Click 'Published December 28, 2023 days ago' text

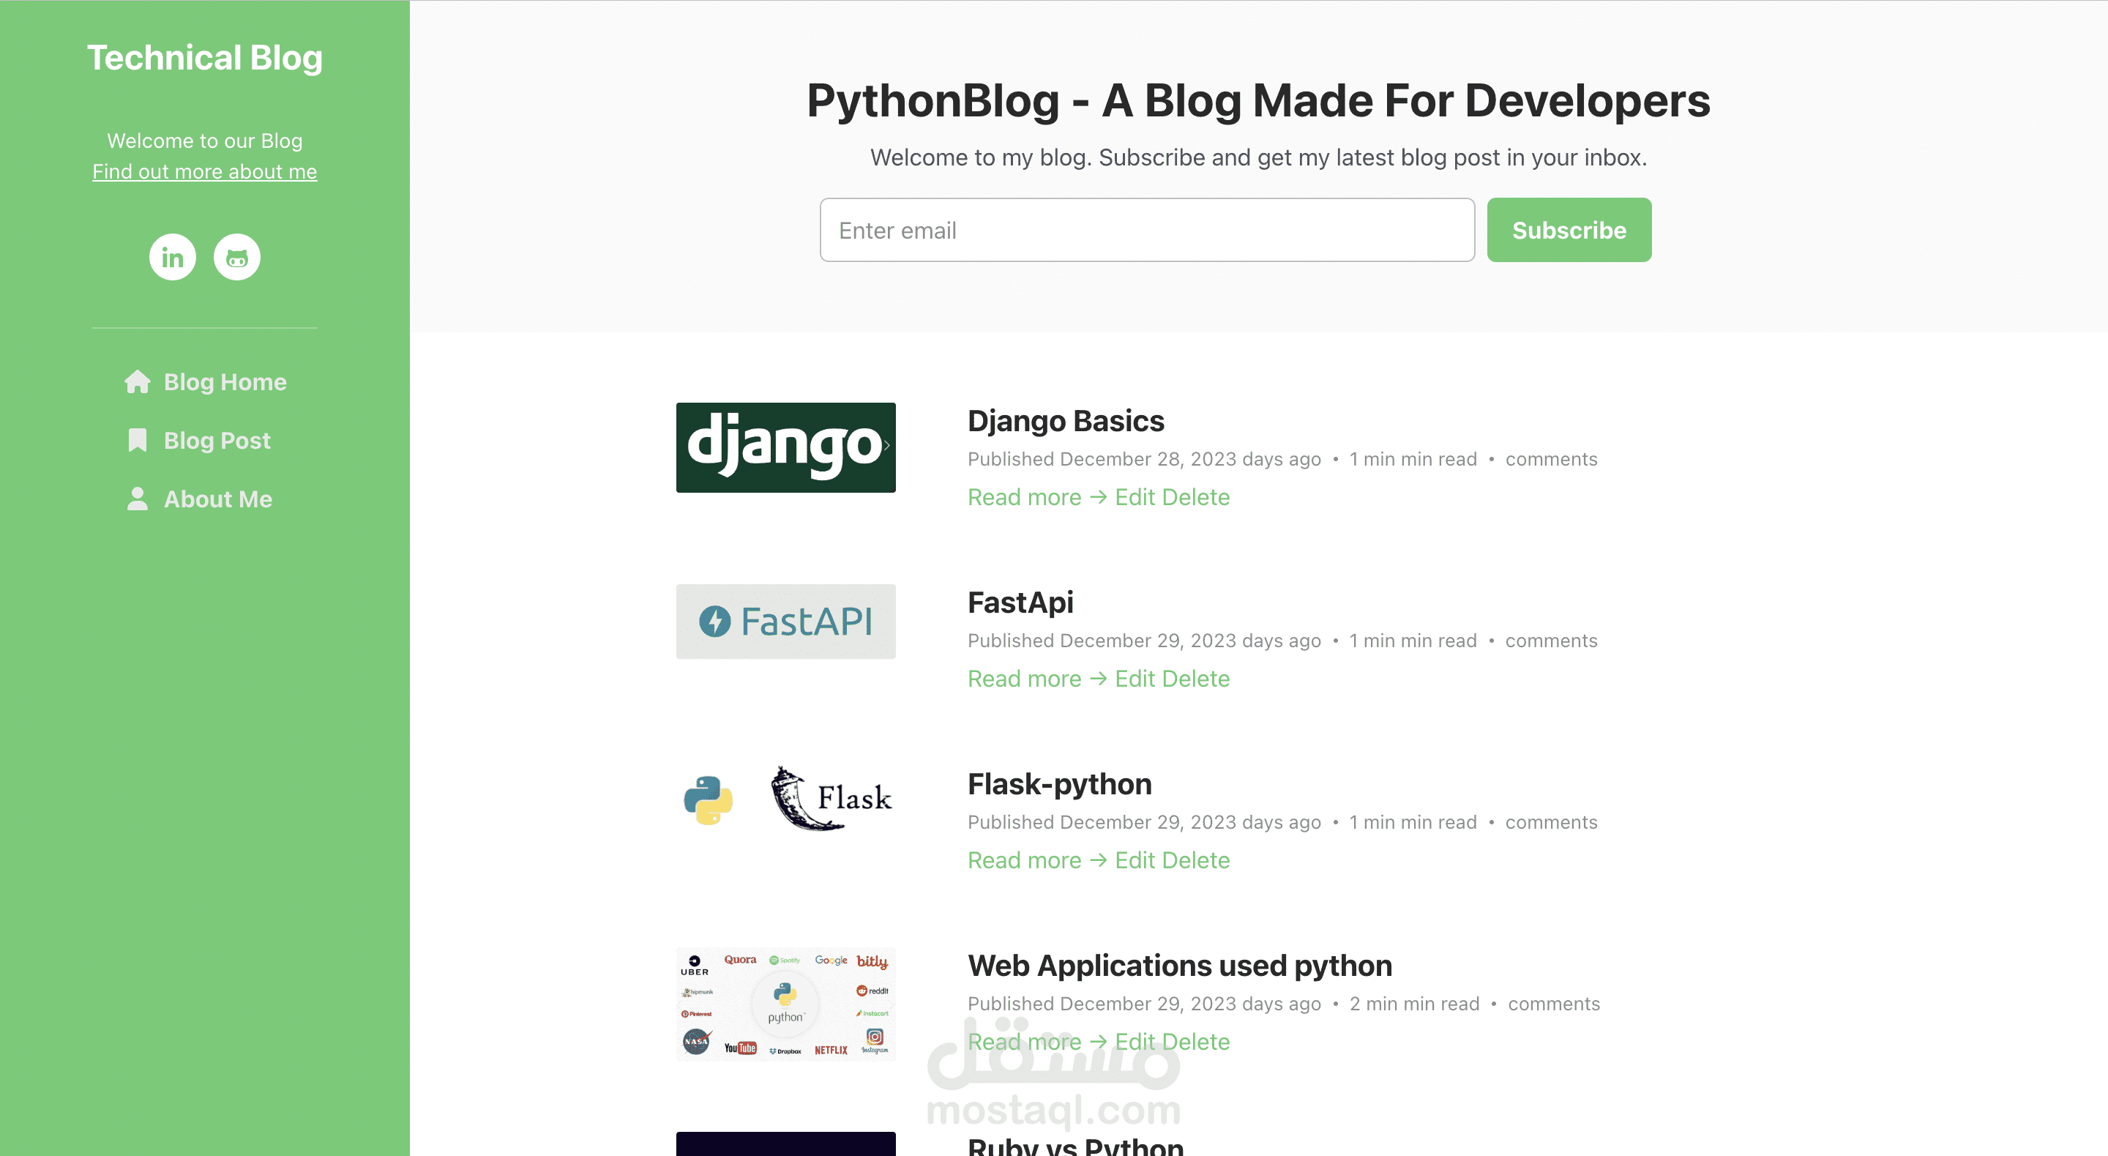coord(1144,459)
